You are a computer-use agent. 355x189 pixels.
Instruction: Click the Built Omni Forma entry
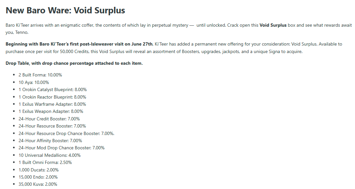(x=45, y=163)
